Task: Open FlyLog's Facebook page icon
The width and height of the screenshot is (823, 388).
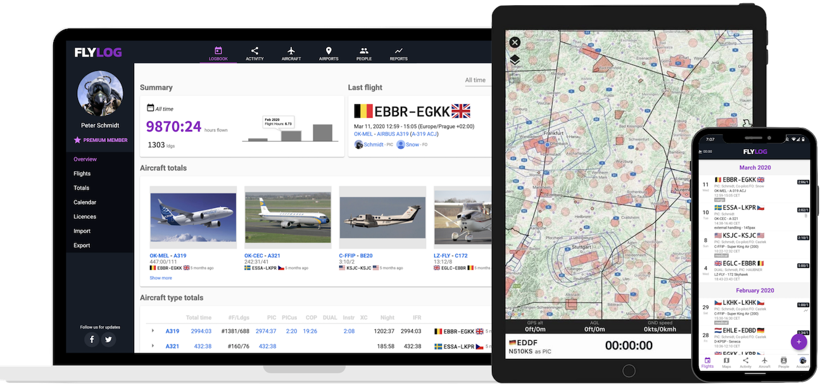Action: point(91,339)
